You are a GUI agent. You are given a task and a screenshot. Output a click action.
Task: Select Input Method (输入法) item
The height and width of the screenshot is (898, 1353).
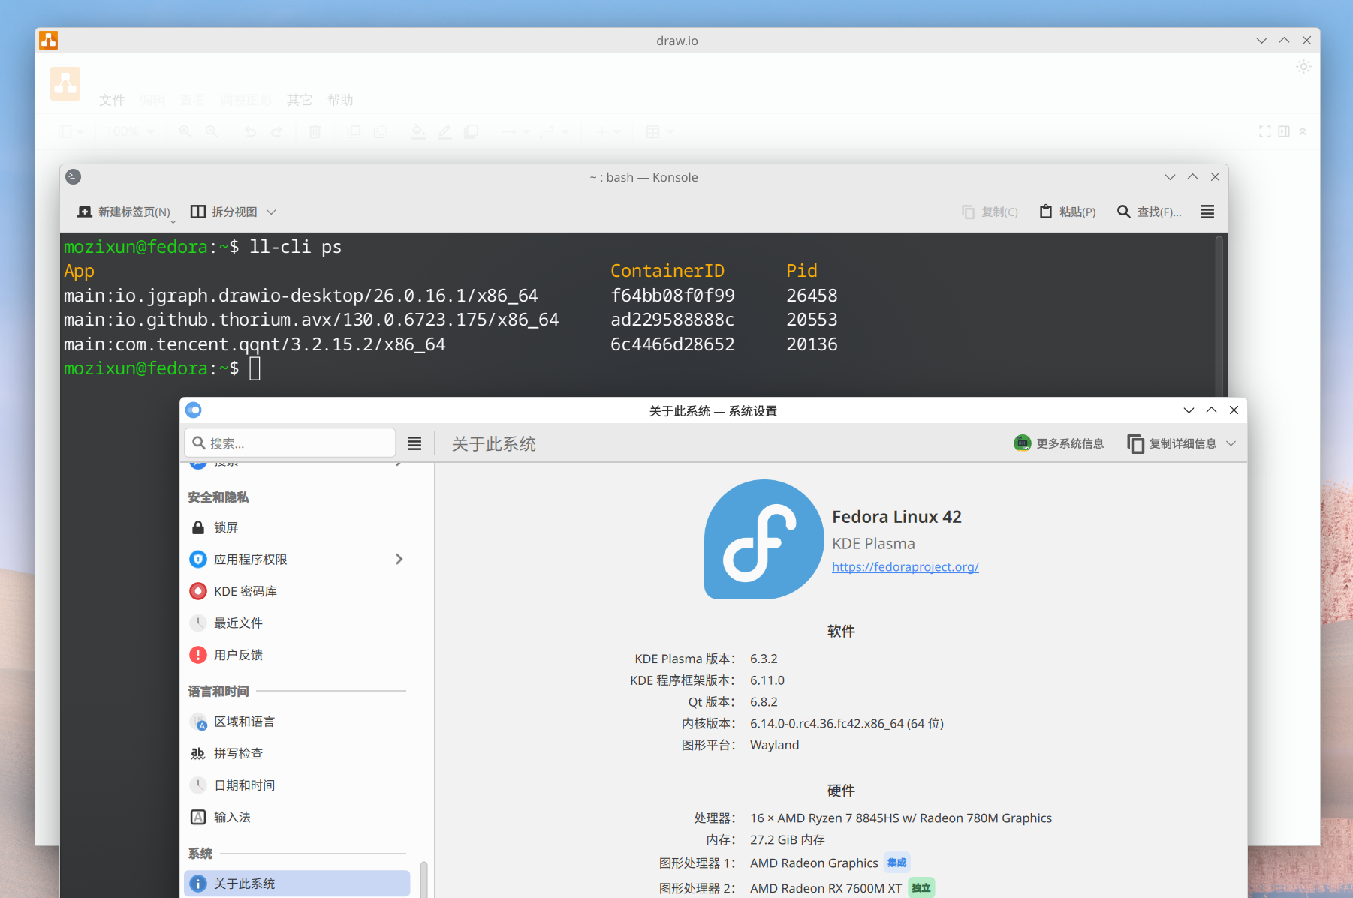[x=297, y=817]
